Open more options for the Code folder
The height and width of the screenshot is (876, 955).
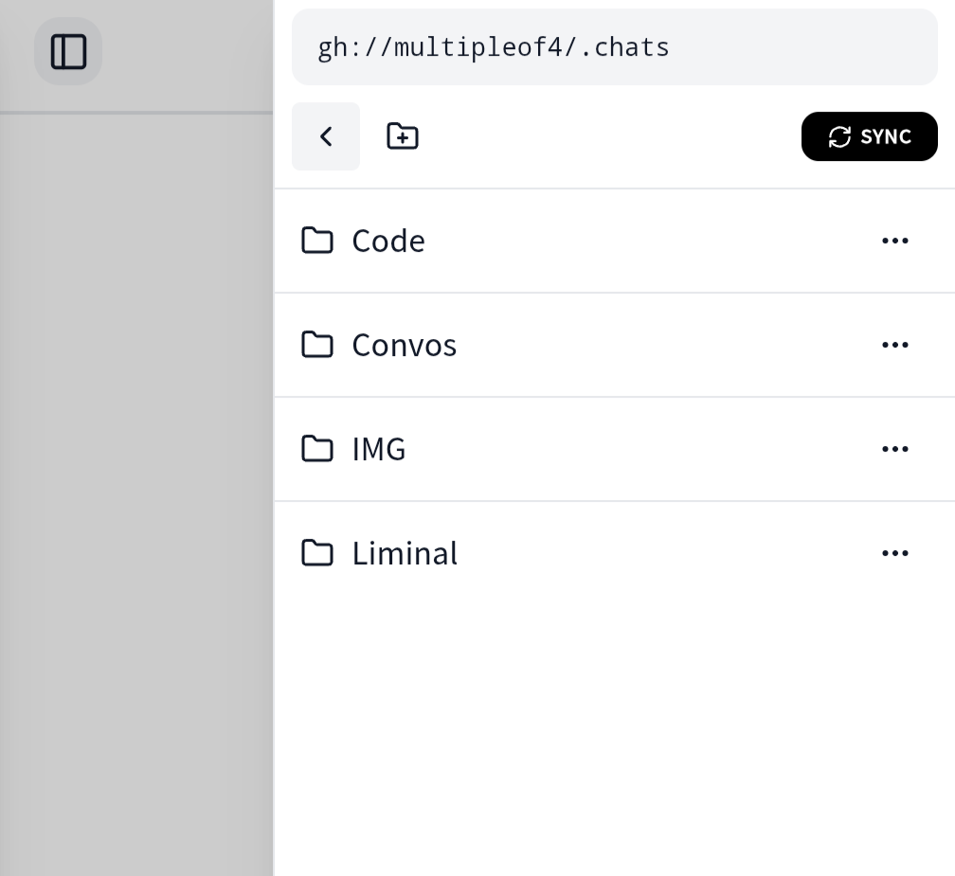point(895,241)
